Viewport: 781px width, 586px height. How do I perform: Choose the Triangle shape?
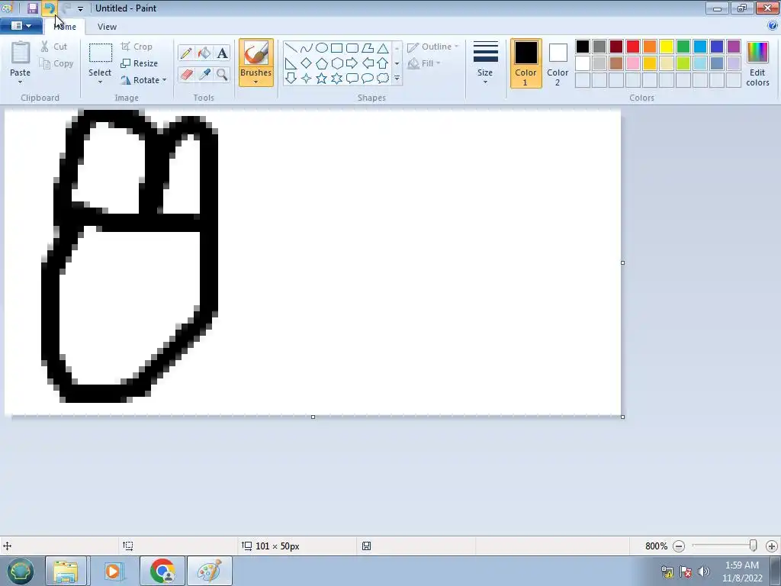coord(383,48)
